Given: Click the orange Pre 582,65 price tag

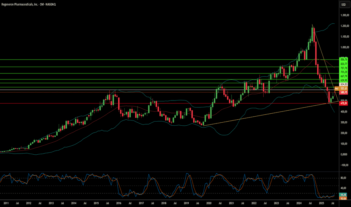Looking at the screenshot, I should 341,88.
